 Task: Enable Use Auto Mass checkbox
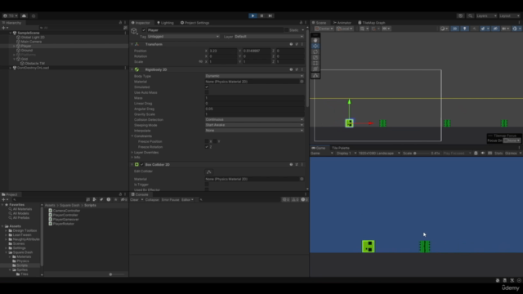(207, 92)
